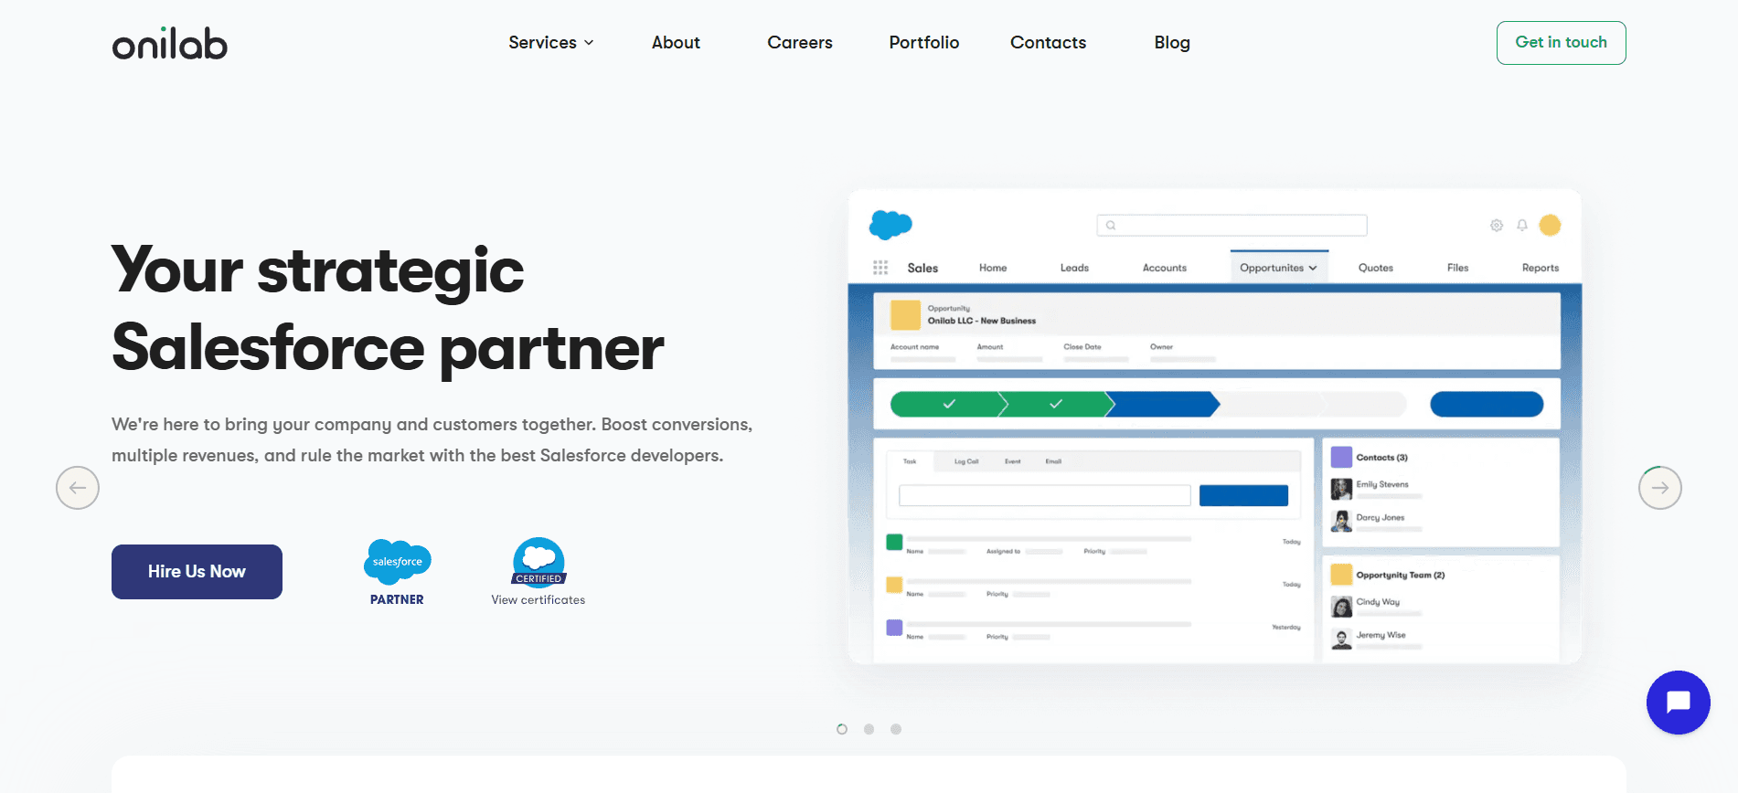The width and height of the screenshot is (1738, 793).
Task: Click the blue current stage chevron
Action: 1163,404
